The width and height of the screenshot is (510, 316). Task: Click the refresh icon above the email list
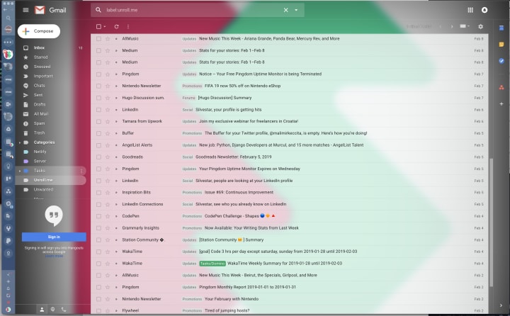point(116,27)
